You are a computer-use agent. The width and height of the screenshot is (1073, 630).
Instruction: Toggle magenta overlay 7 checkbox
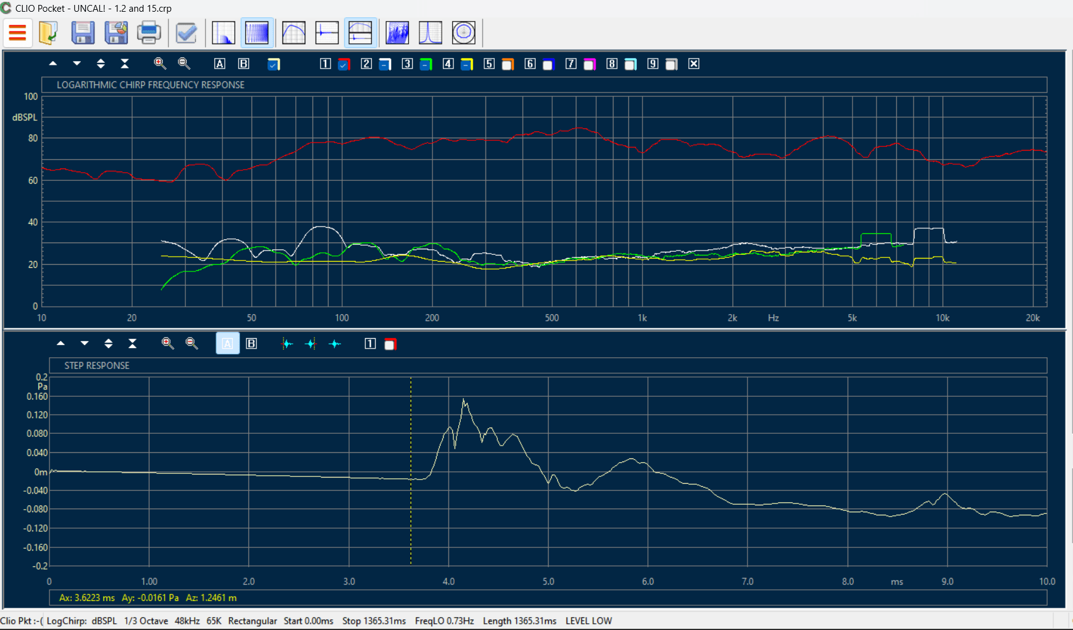(589, 64)
